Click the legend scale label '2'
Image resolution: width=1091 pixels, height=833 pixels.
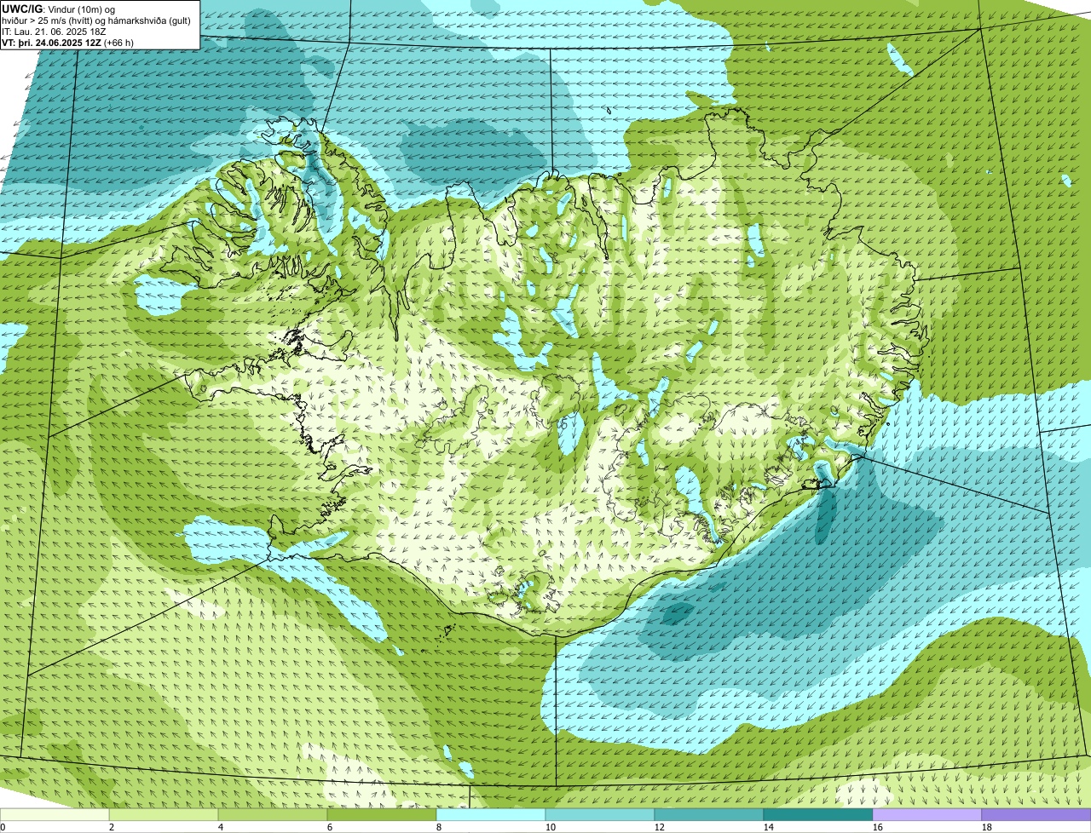pos(113,827)
